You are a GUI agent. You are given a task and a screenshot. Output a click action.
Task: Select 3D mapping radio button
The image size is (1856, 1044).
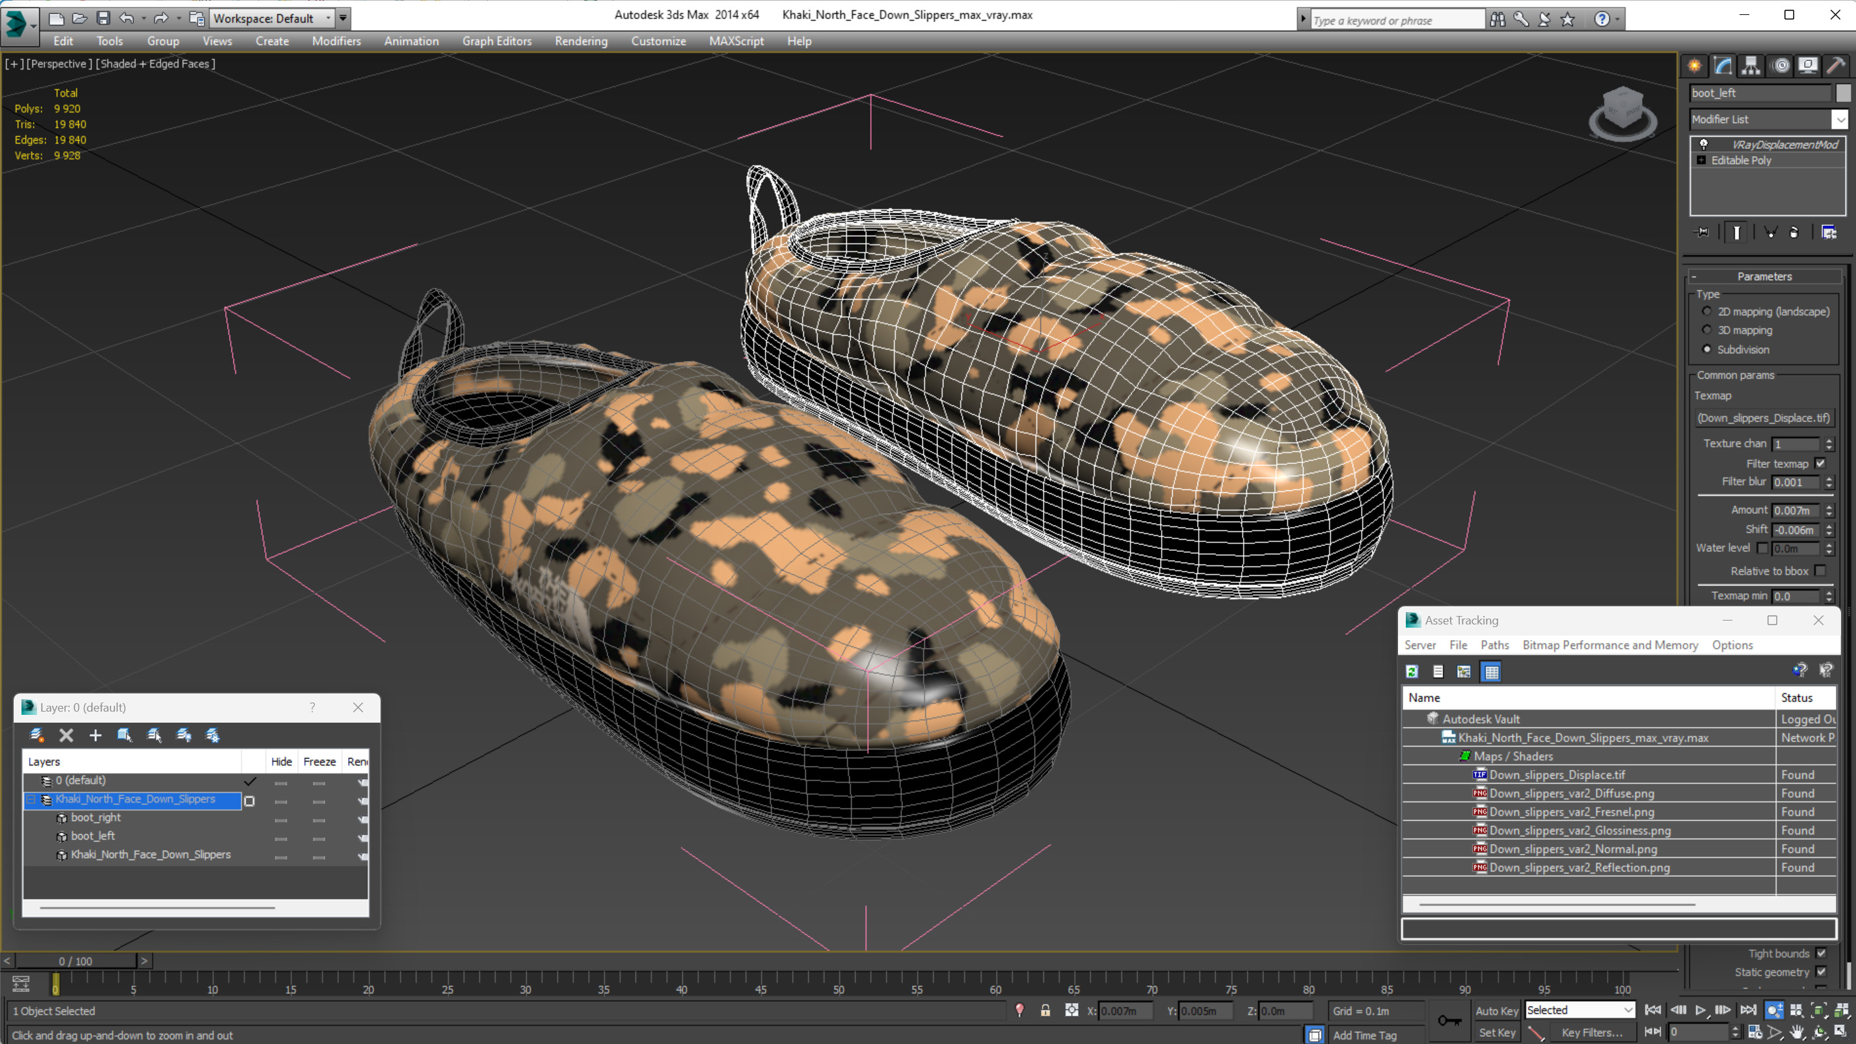coord(1707,330)
